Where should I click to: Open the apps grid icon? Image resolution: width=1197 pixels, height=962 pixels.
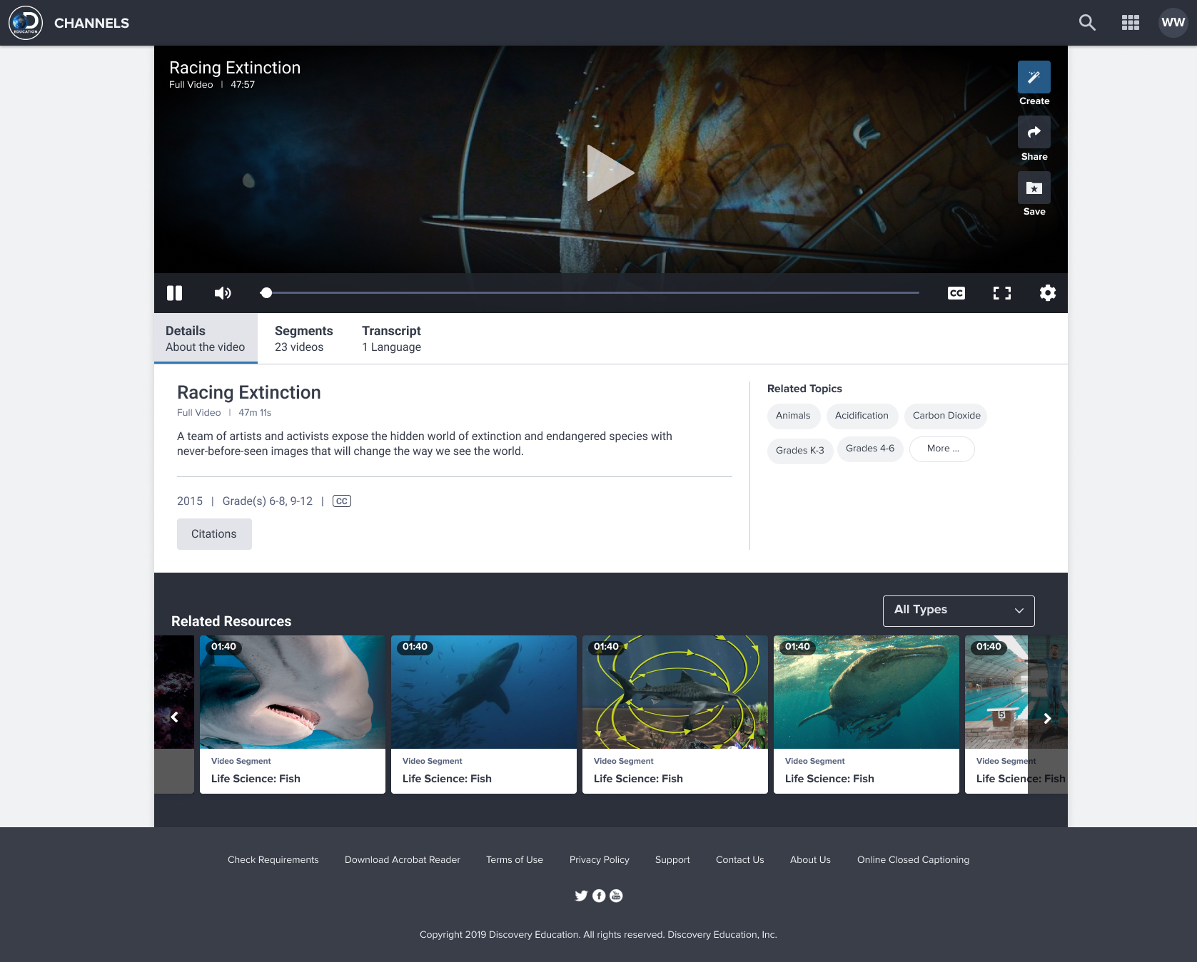(x=1130, y=22)
